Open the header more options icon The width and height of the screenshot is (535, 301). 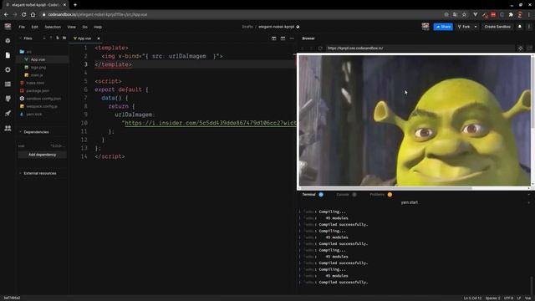(x=529, y=27)
